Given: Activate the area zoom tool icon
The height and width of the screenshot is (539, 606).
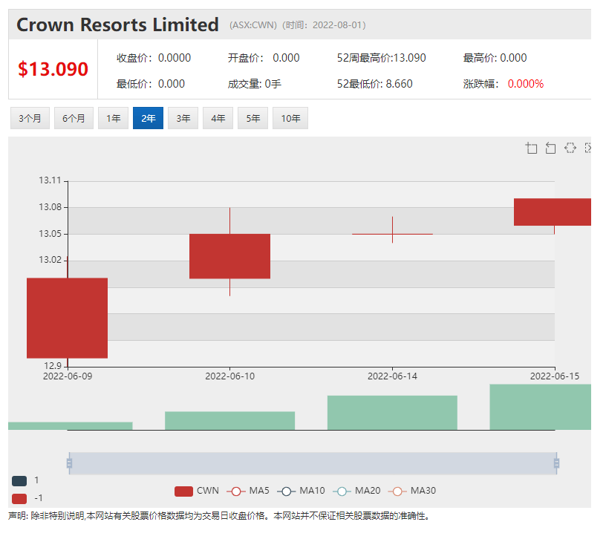Looking at the screenshot, I should tap(531, 148).
